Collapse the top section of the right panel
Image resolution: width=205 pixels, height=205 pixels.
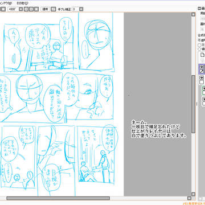pyautogui.click(x=199, y=9)
